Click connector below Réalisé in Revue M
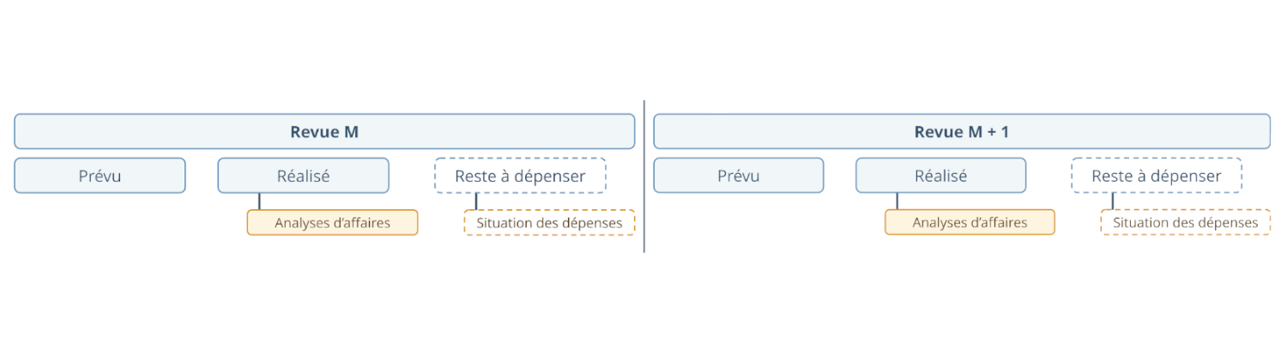Screen dimensions: 1287x353 [259, 201]
